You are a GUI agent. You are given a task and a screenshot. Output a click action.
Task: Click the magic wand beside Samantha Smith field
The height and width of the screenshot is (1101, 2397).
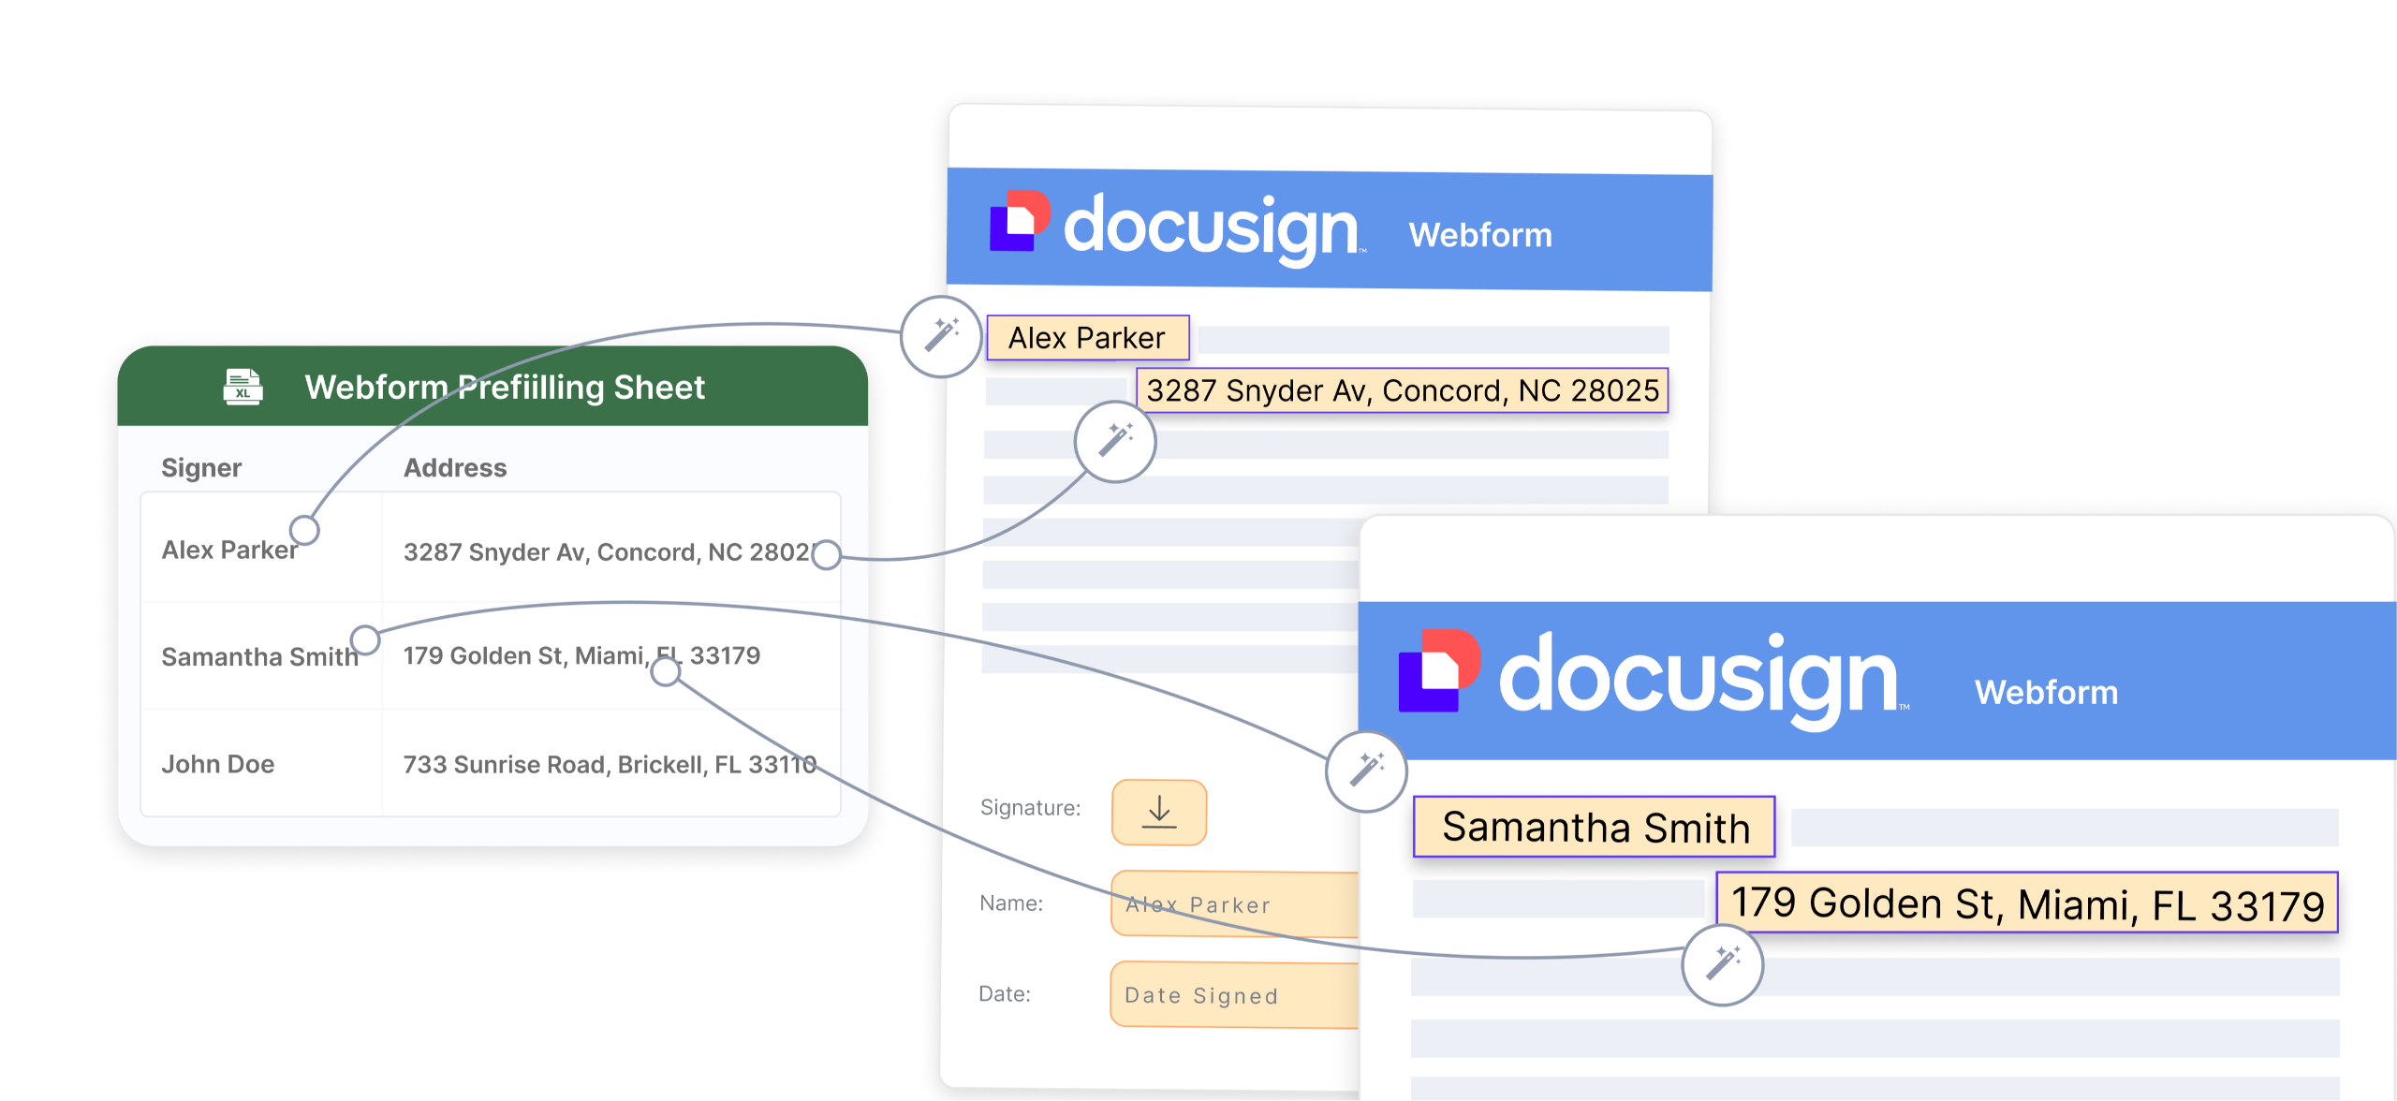pyautogui.click(x=1366, y=771)
